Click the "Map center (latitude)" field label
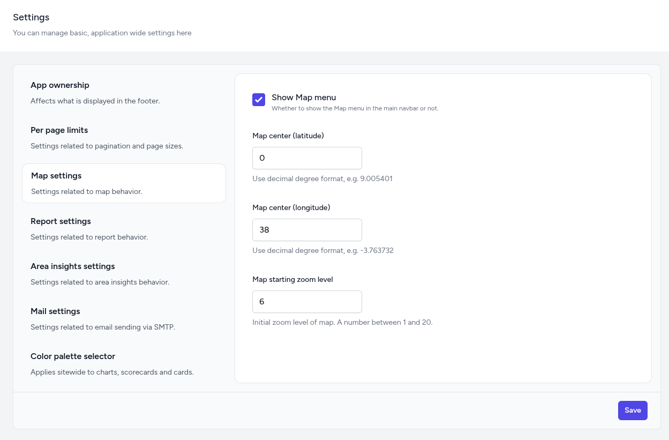669x440 pixels. [x=288, y=136]
